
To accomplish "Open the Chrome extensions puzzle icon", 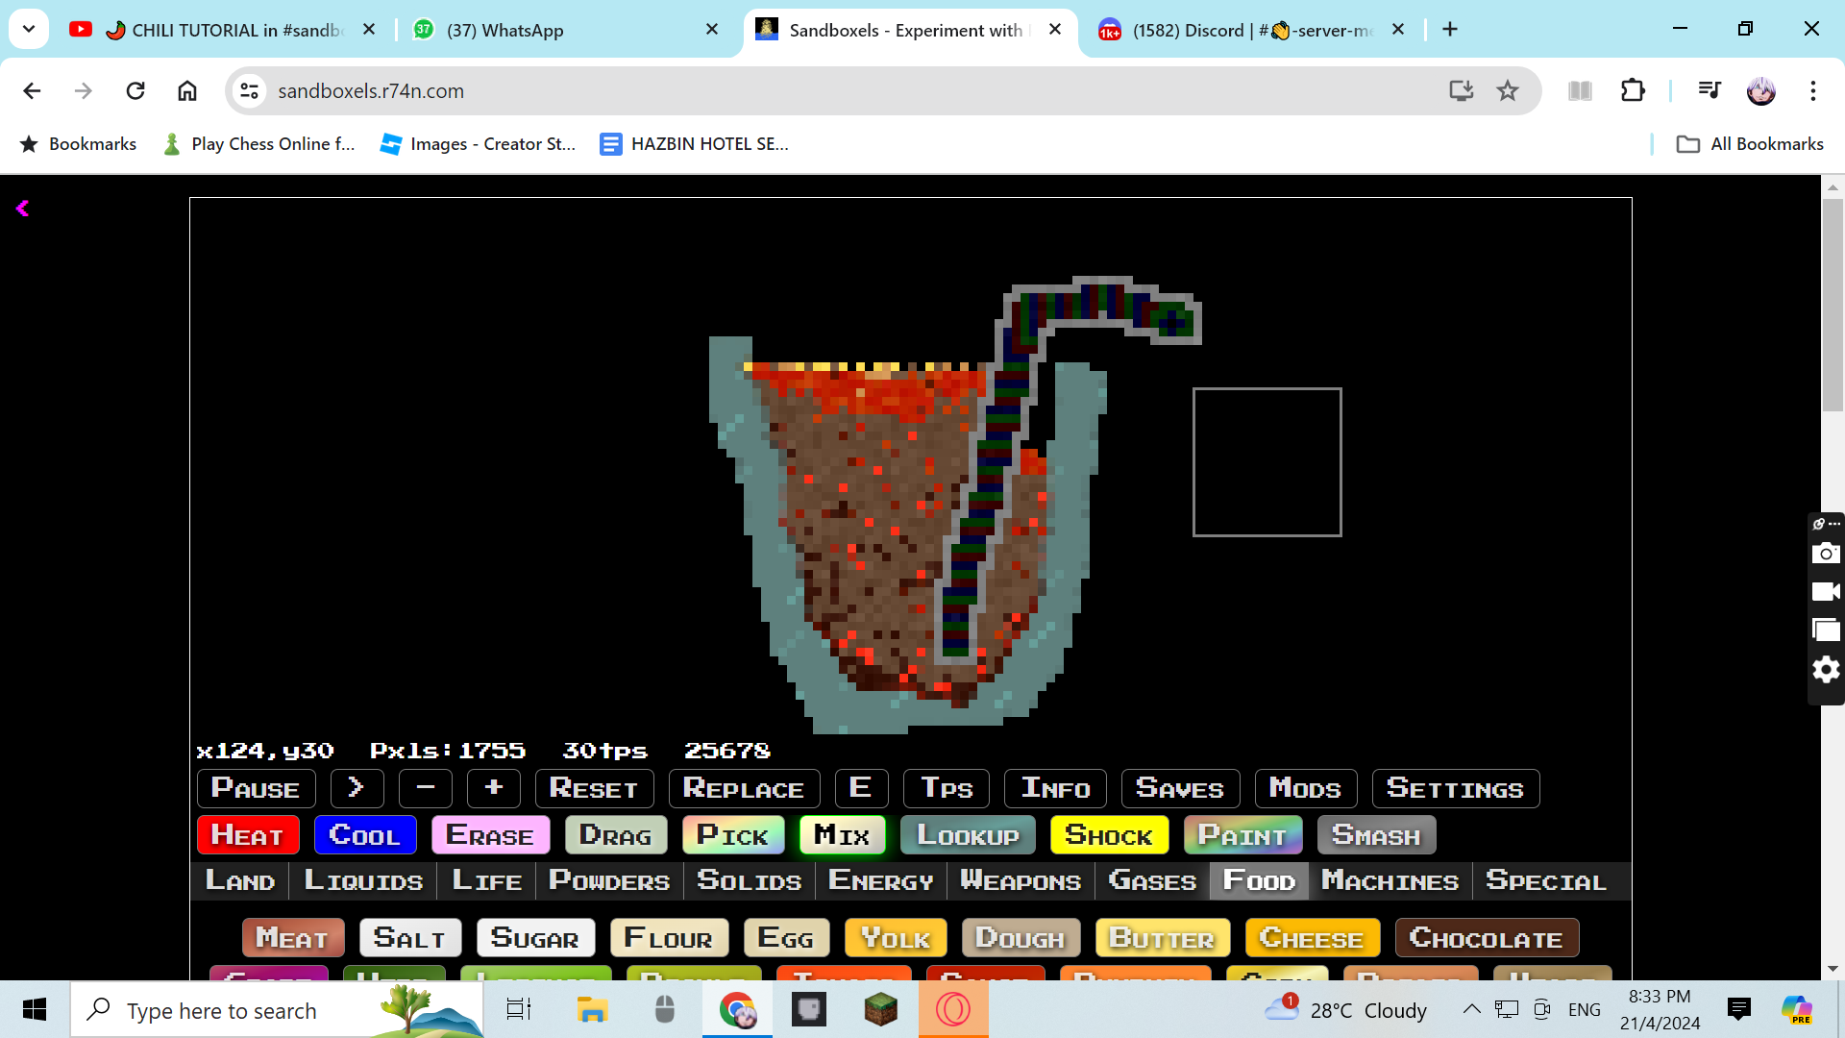I will tap(1633, 91).
